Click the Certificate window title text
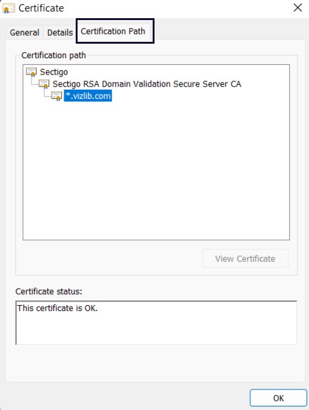The width and height of the screenshot is (309, 410). click(41, 8)
